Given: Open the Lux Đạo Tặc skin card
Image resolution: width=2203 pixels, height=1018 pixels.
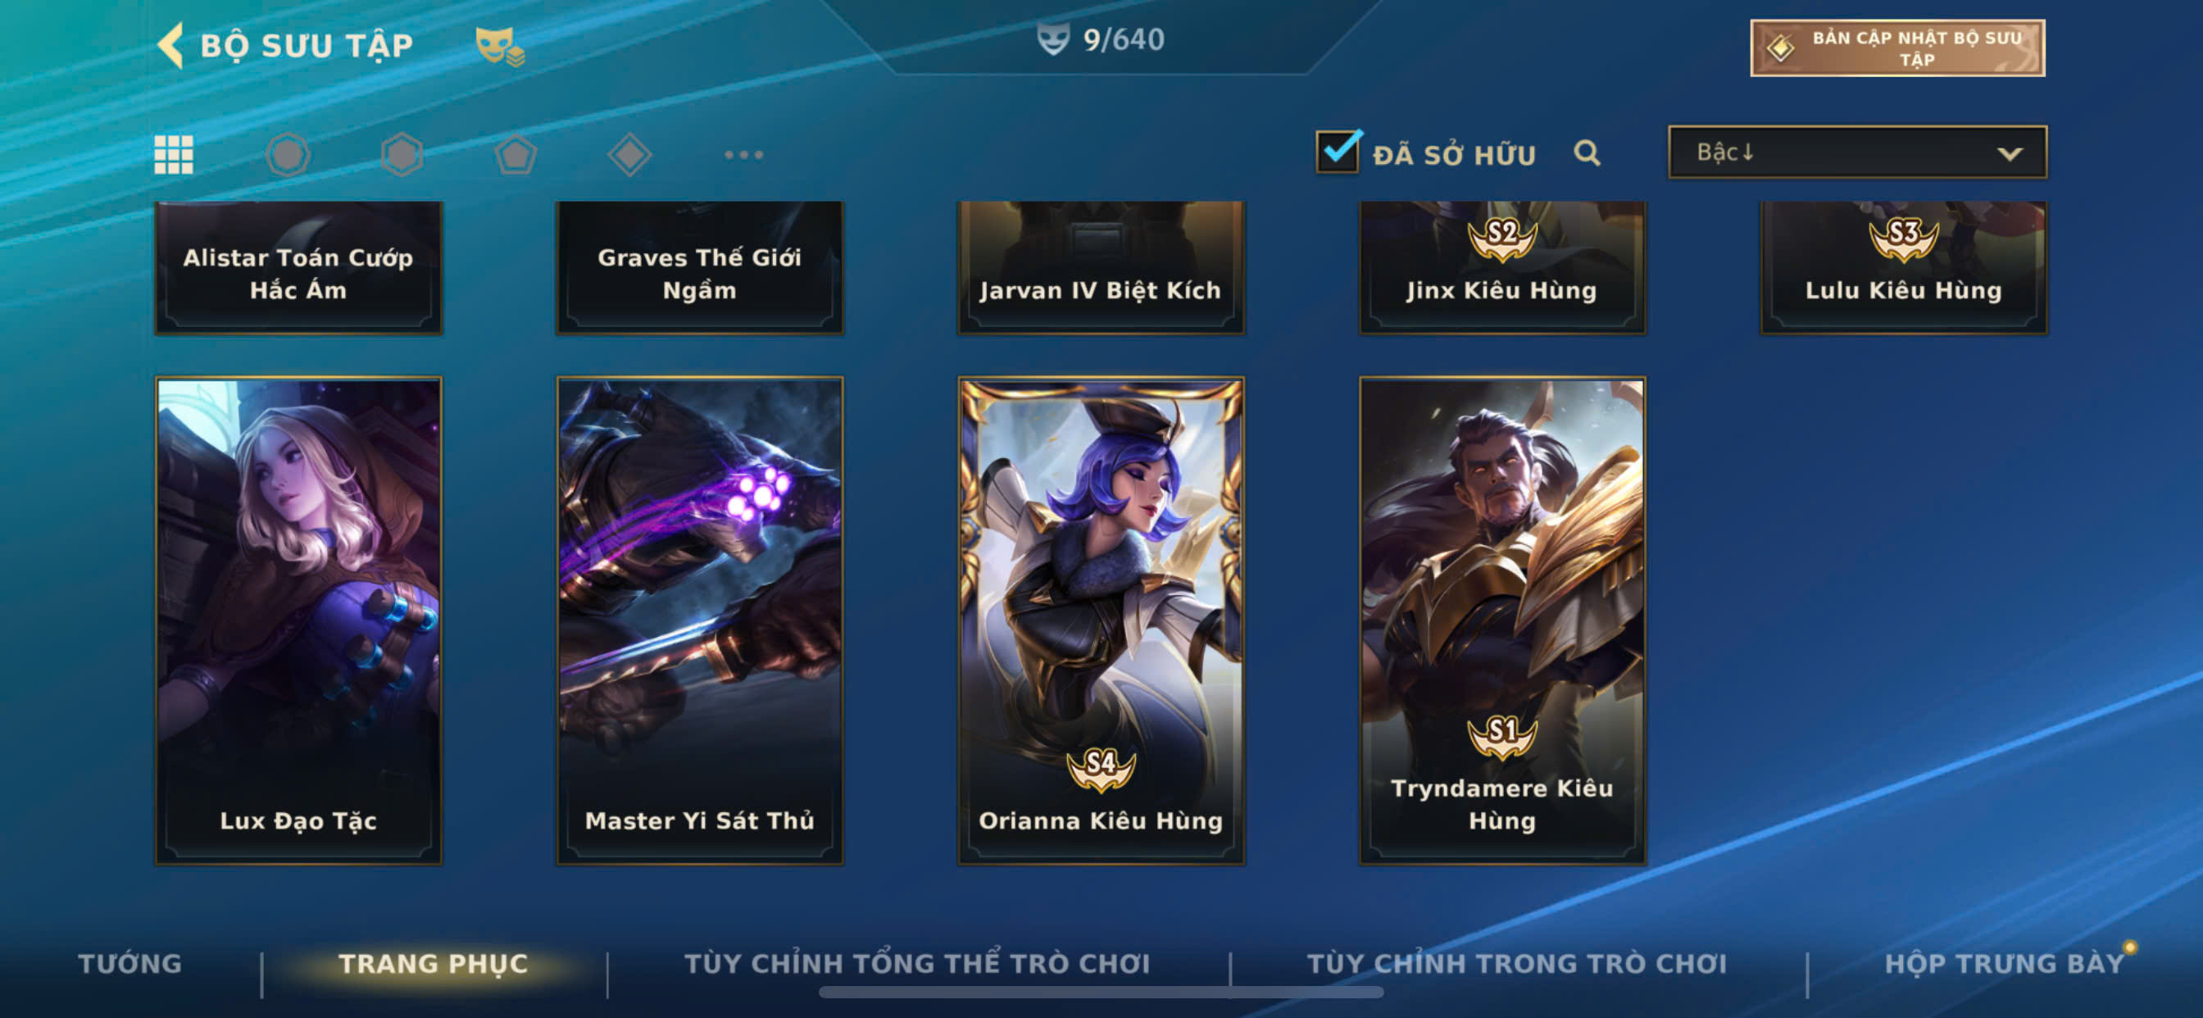Looking at the screenshot, I should tap(298, 620).
